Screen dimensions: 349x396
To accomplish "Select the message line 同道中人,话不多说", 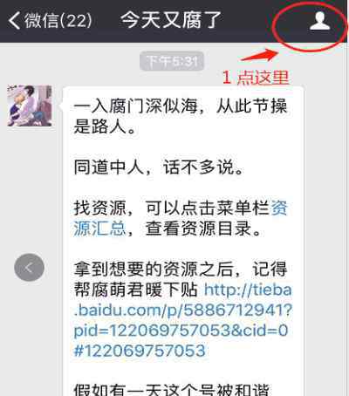I will click(x=159, y=167).
